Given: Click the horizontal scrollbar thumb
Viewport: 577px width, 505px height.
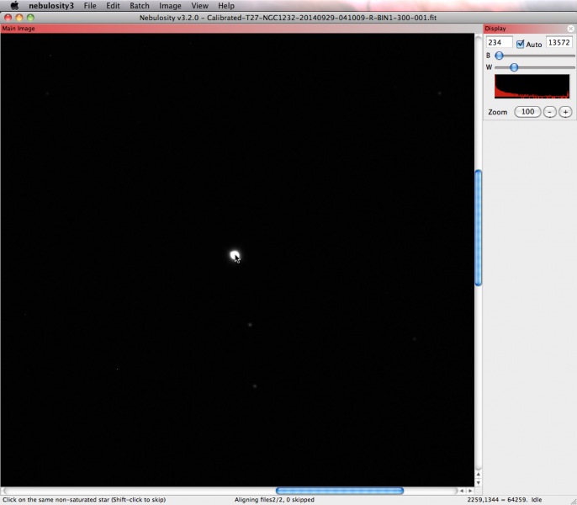Looking at the screenshot, I should pyautogui.click(x=339, y=491).
